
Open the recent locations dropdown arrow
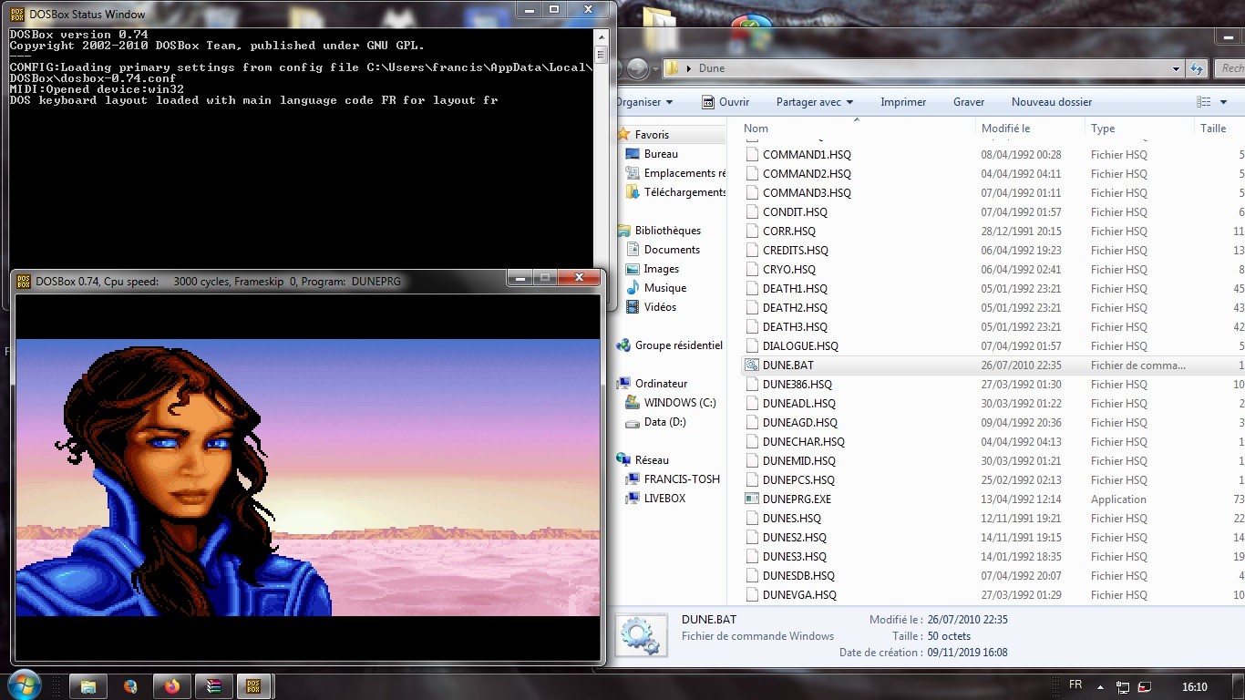click(x=654, y=69)
